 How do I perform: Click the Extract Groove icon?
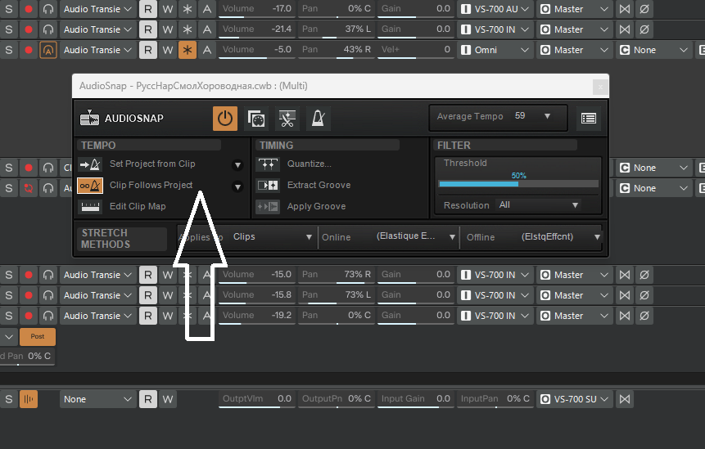268,186
